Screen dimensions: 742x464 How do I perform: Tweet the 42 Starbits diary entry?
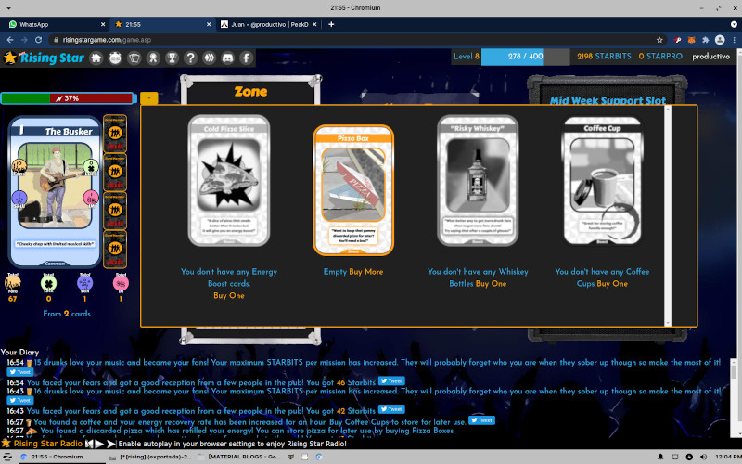click(391, 409)
